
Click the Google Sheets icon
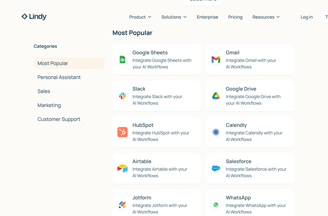pyautogui.click(x=122, y=60)
